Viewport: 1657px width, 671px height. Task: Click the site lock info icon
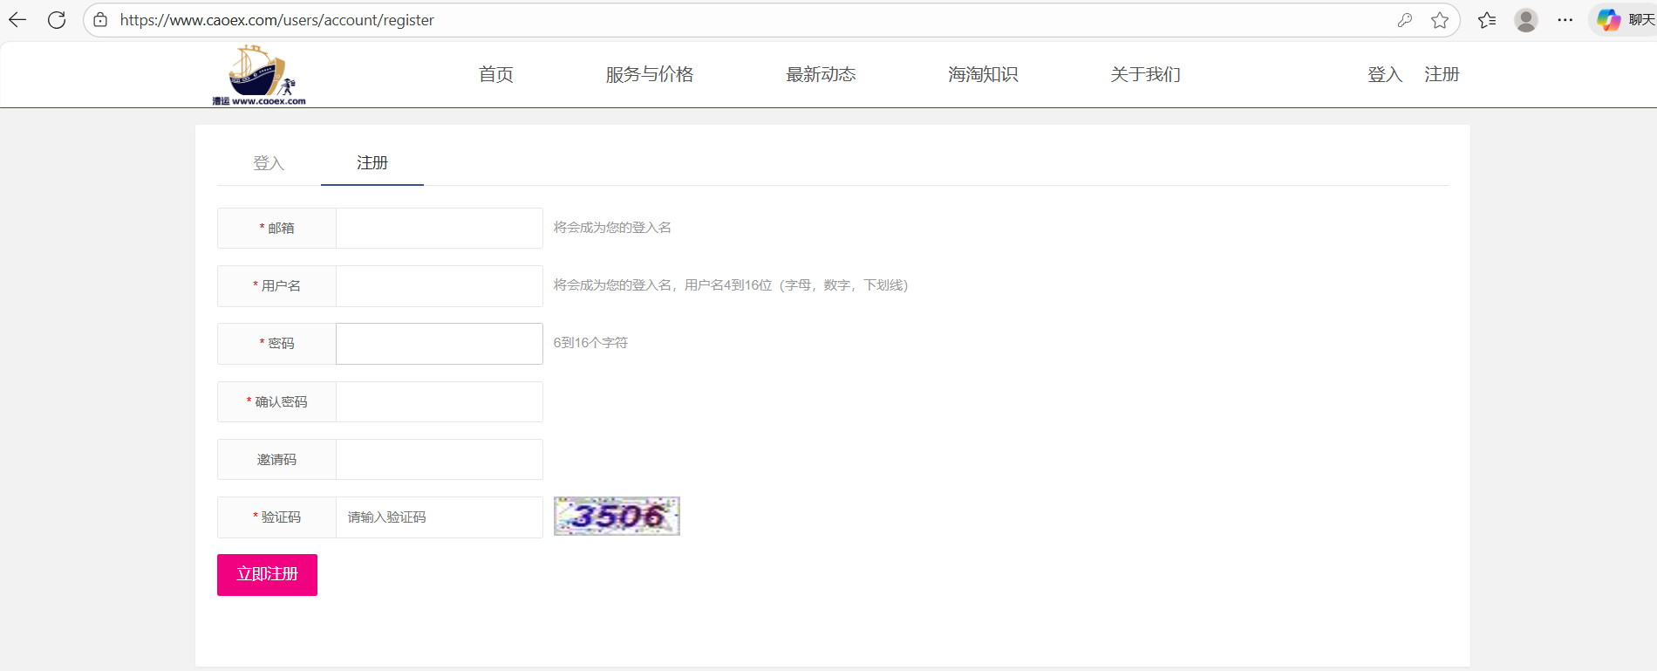click(x=101, y=20)
